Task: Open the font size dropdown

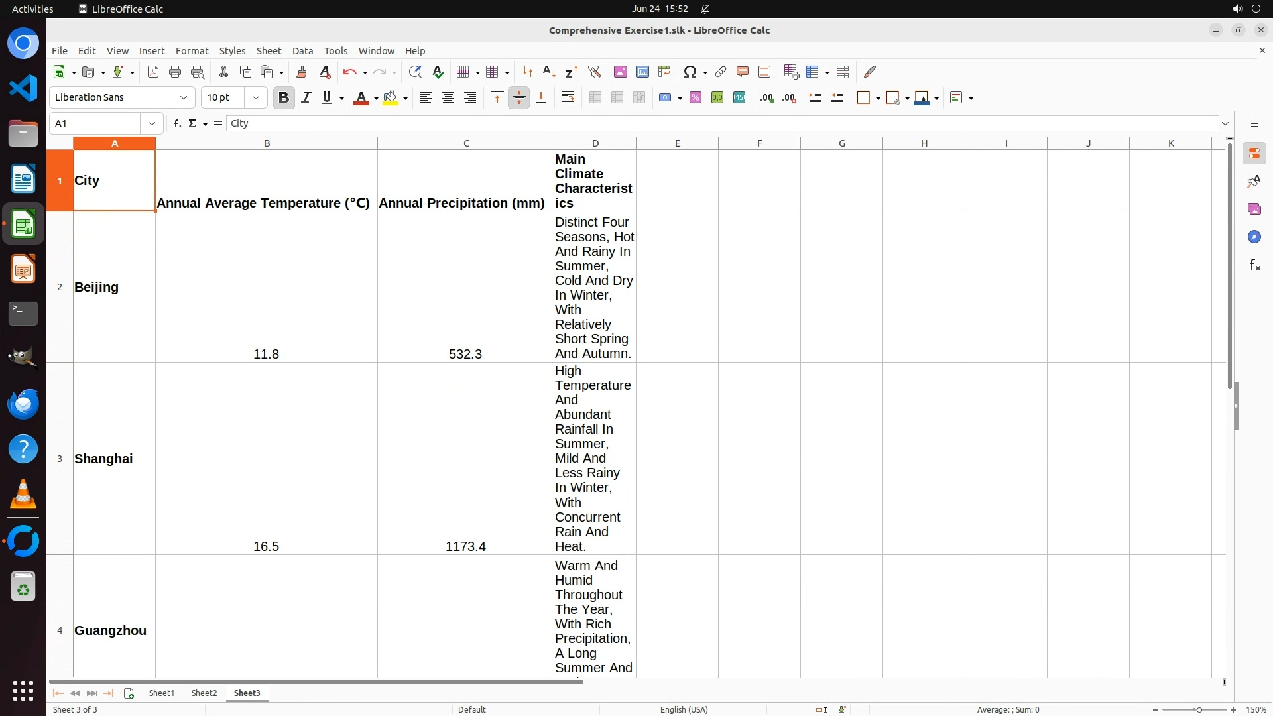Action: point(255,98)
